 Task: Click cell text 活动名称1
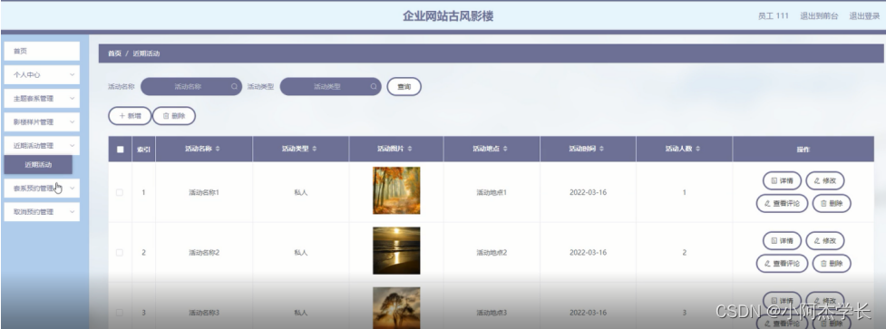pos(204,192)
